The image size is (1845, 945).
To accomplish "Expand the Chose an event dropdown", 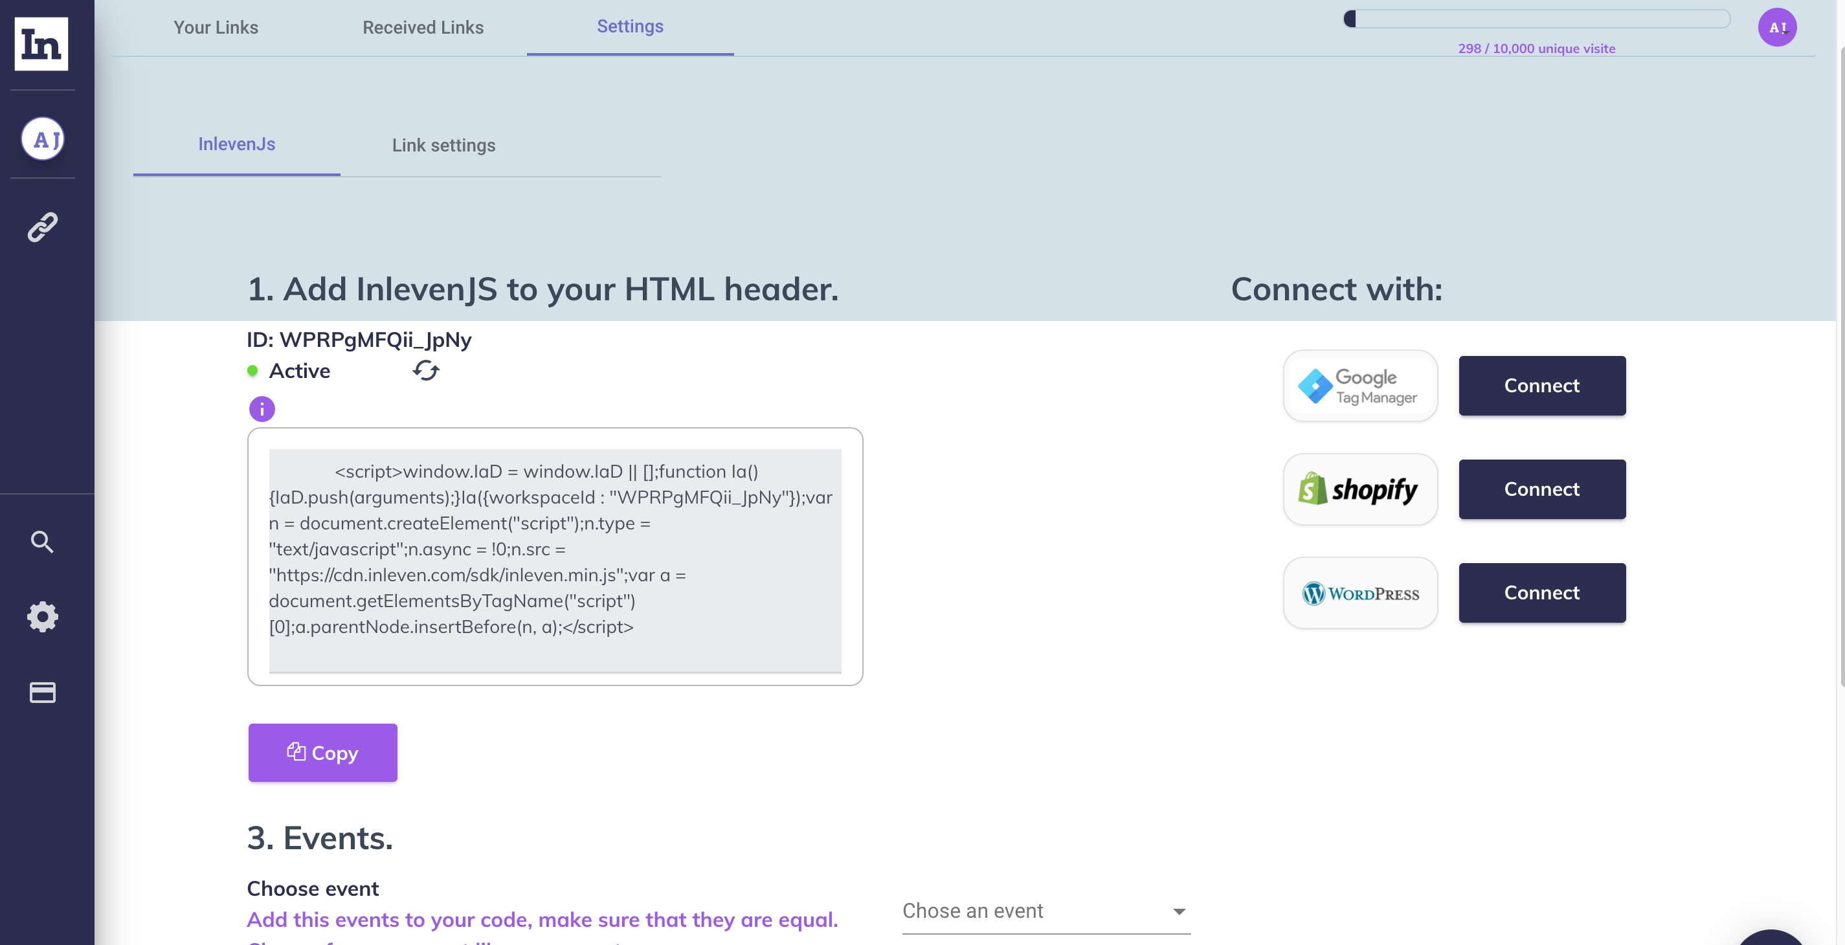I will (1045, 911).
